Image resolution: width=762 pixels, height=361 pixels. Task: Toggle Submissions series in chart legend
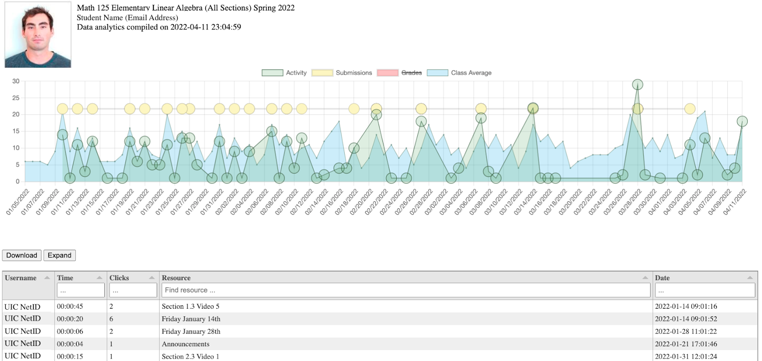coord(342,73)
